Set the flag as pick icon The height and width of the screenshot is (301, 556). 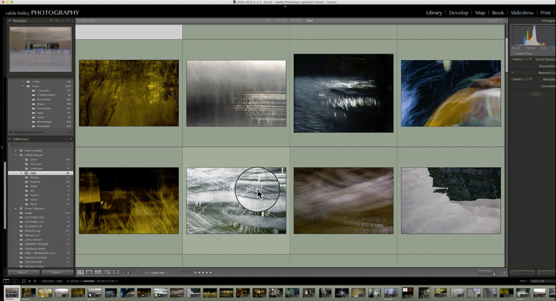pos(183,272)
